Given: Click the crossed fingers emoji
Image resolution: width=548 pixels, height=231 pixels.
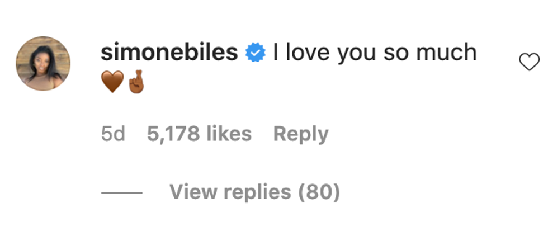Looking at the screenshot, I should (136, 83).
